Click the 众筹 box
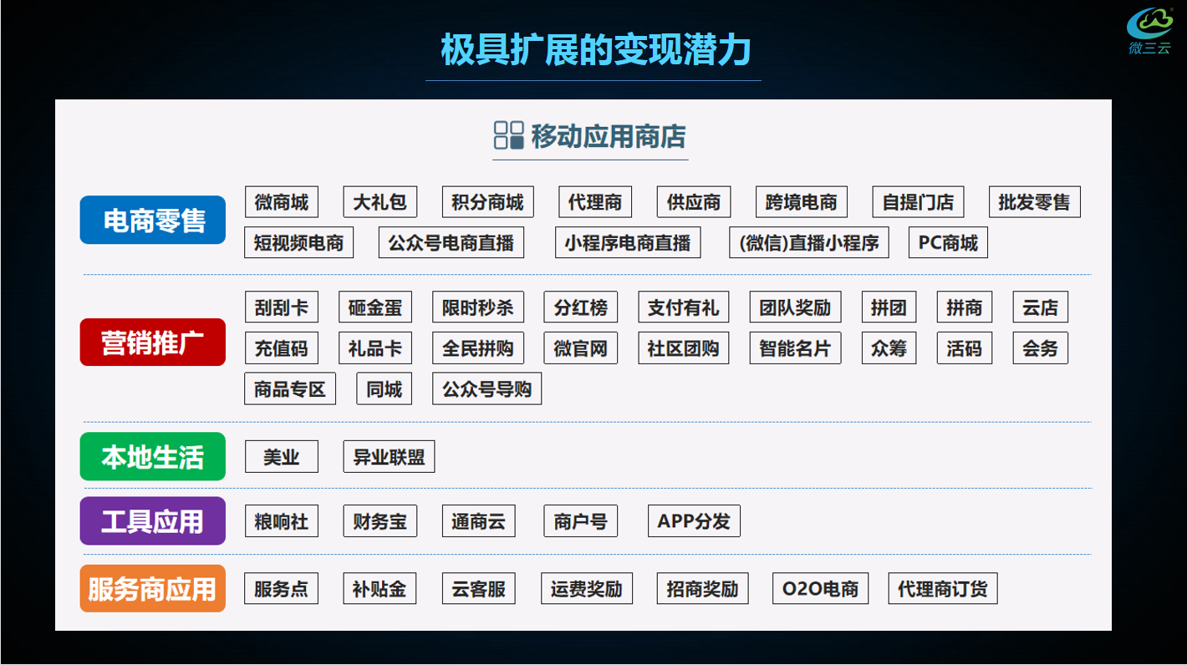This screenshot has width=1187, height=665. pyautogui.click(x=889, y=348)
